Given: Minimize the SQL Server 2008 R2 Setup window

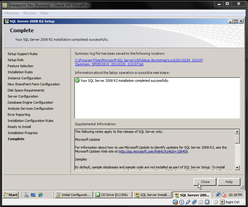Looking at the screenshot, I should (230, 21).
